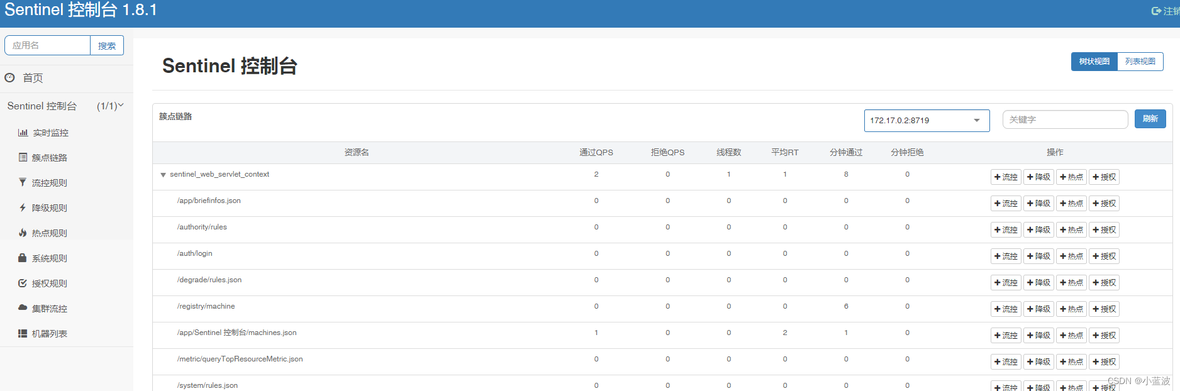Add 授权 rule for /metric/queryTopResourceMetric.json
The width and height of the screenshot is (1180, 391).
pos(1104,362)
